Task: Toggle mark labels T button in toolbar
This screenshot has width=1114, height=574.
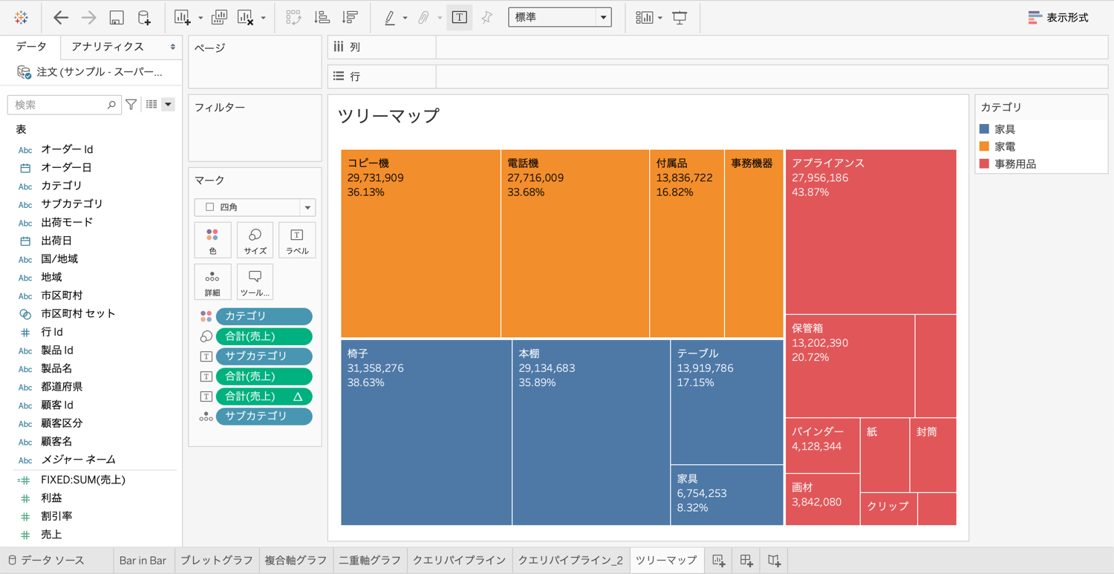Action: tap(460, 17)
